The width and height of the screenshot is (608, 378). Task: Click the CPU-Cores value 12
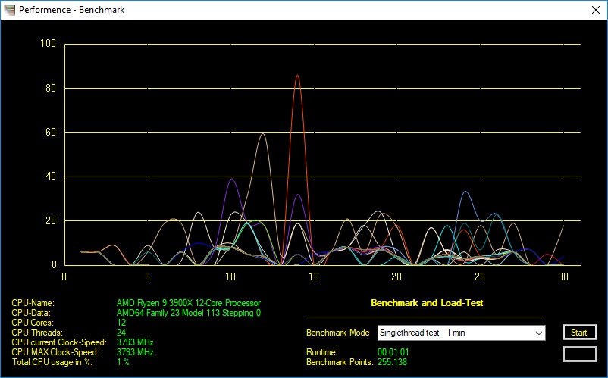point(121,323)
